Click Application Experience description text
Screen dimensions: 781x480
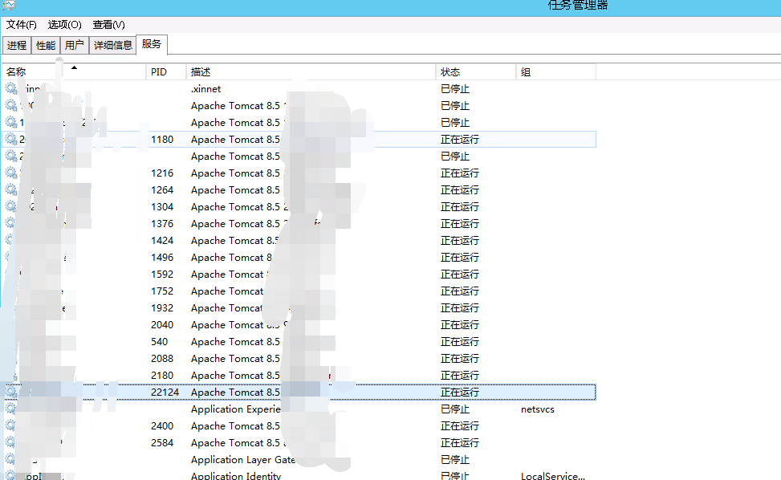pyautogui.click(x=236, y=409)
